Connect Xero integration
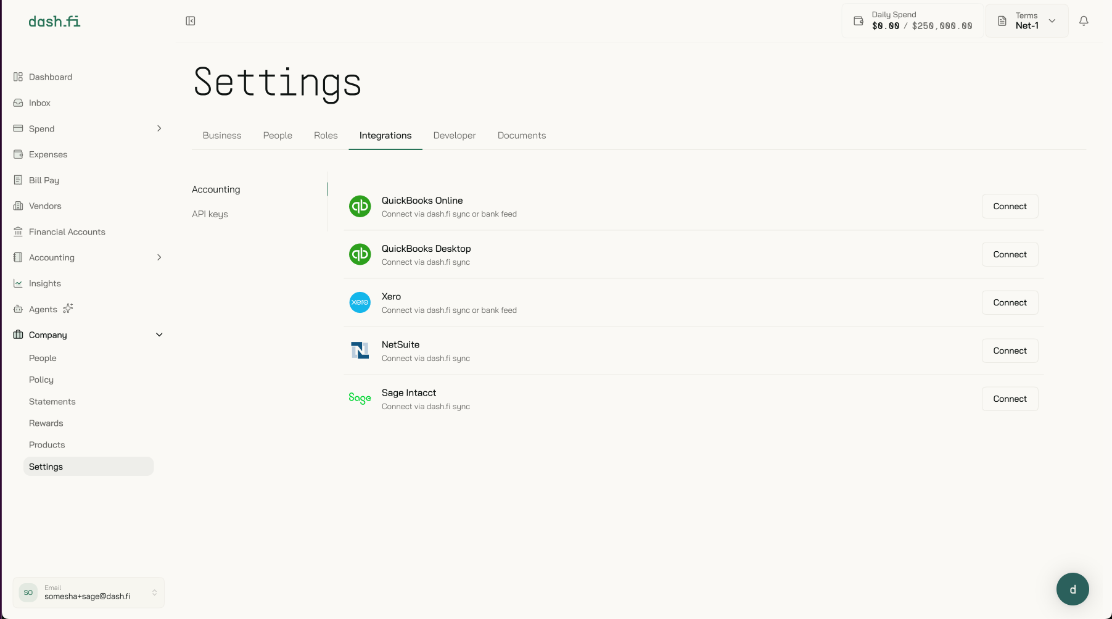Viewport: 1112px width, 619px height. pos(1010,302)
